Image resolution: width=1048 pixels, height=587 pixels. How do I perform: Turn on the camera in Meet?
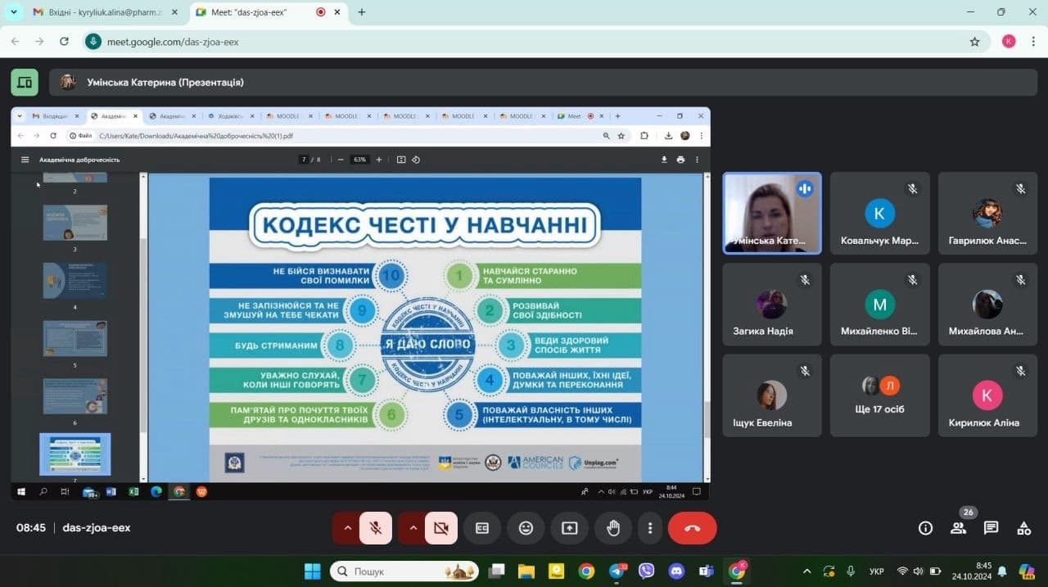pos(441,528)
